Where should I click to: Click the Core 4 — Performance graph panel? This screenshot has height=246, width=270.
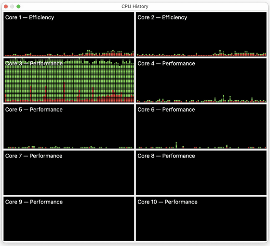click(x=201, y=80)
